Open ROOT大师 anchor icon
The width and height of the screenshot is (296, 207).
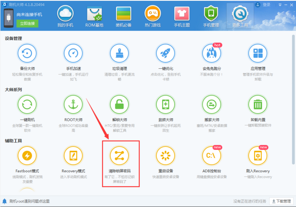73,104
